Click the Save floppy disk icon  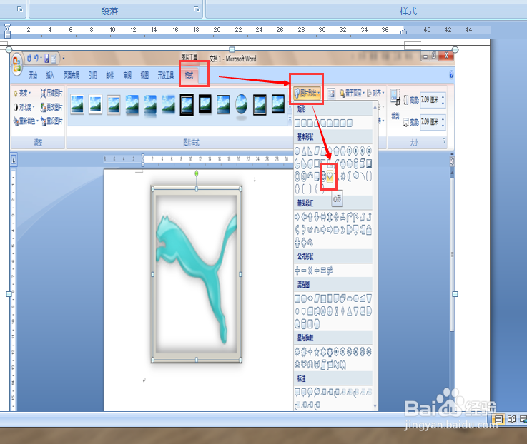[46, 59]
